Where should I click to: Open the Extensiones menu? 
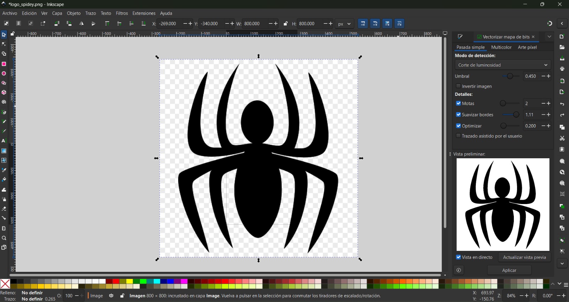click(x=144, y=13)
